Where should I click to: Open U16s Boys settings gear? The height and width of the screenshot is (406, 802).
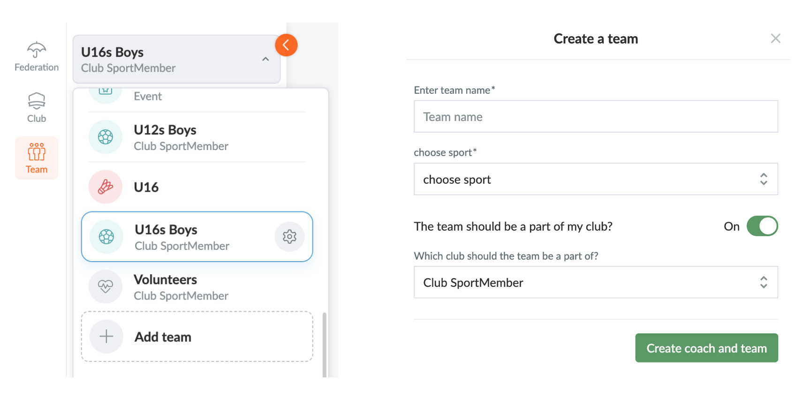tap(289, 237)
